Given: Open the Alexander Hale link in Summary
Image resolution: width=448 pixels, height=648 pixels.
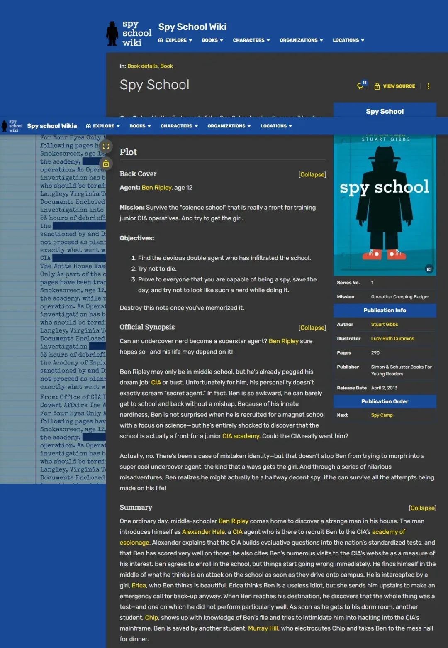Looking at the screenshot, I should coord(203,532).
